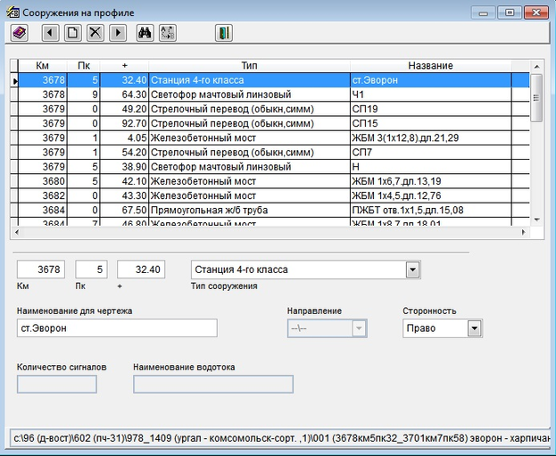Click the Наименование для чертежа text field

(117, 328)
